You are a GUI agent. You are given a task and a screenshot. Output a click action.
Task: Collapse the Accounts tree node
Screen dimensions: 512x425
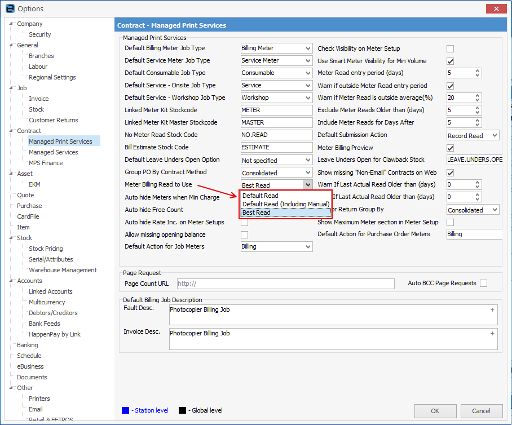[11, 281]
